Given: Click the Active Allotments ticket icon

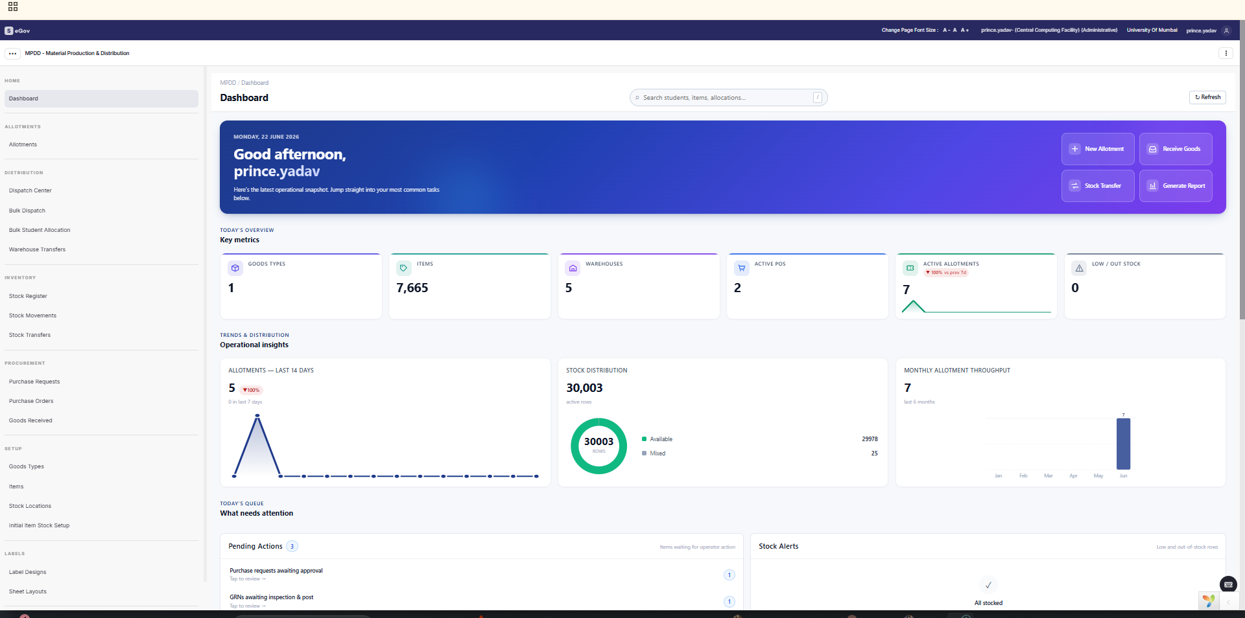Looking at the screenshot, I should [x=910, y=268].
